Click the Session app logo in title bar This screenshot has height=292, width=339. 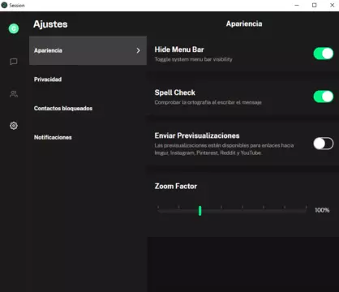click(4, 5)
